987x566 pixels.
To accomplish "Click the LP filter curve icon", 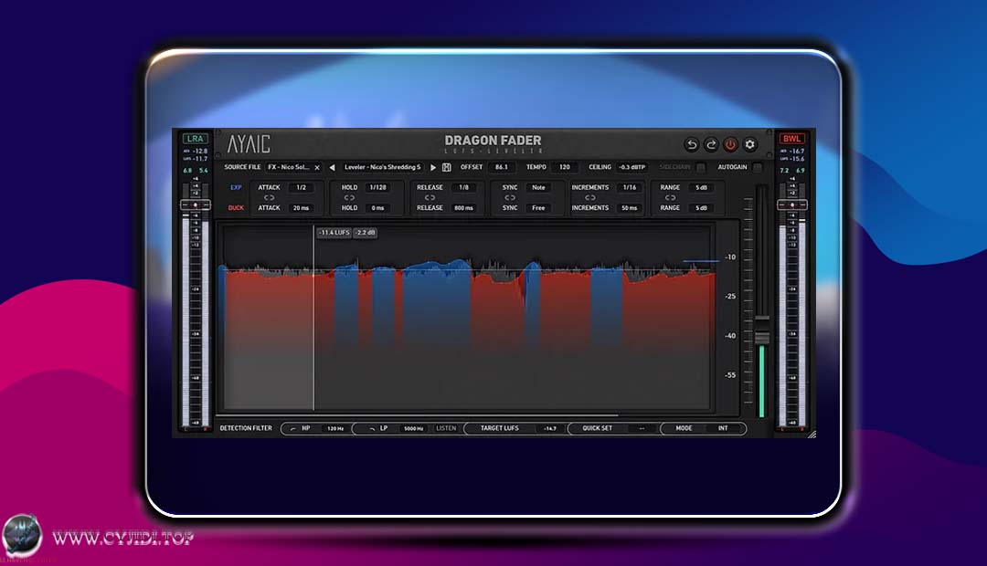I will pyautogui.click(x=372, y=428).
